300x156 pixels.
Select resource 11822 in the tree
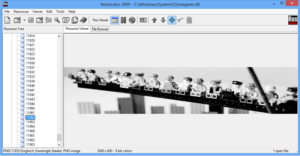[30, 50]
